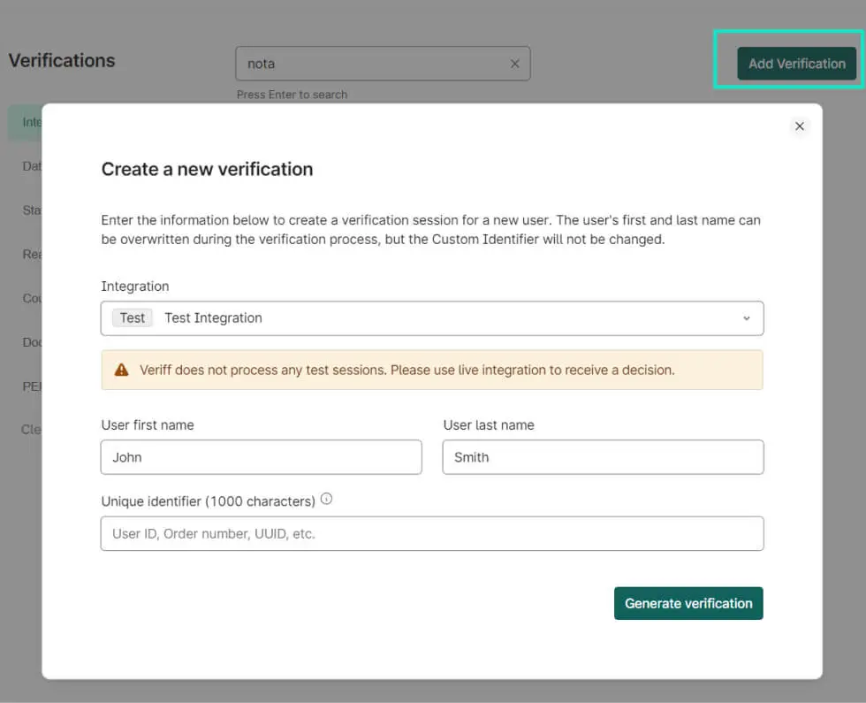866x703 pixels.
Task: Click the User last name field containing Smith
Action: pyautogui.click(x=603, y=457)
